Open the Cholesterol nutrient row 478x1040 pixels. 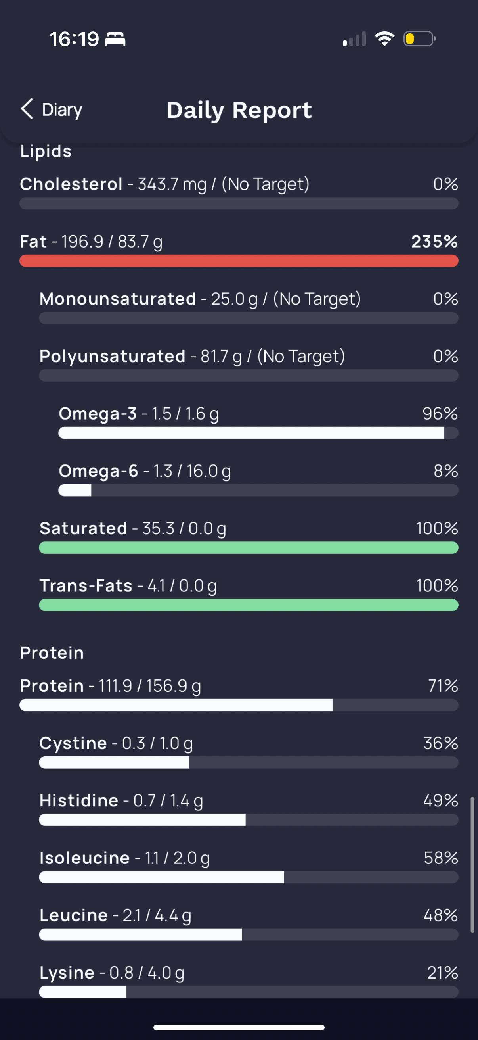coord(239,192)
